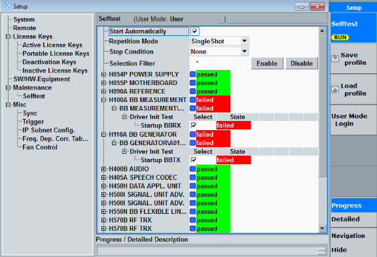377x257 pixels.
Task: Click blue indicator next to H054P POWER SUPPLY
Action: coord(192,74)
